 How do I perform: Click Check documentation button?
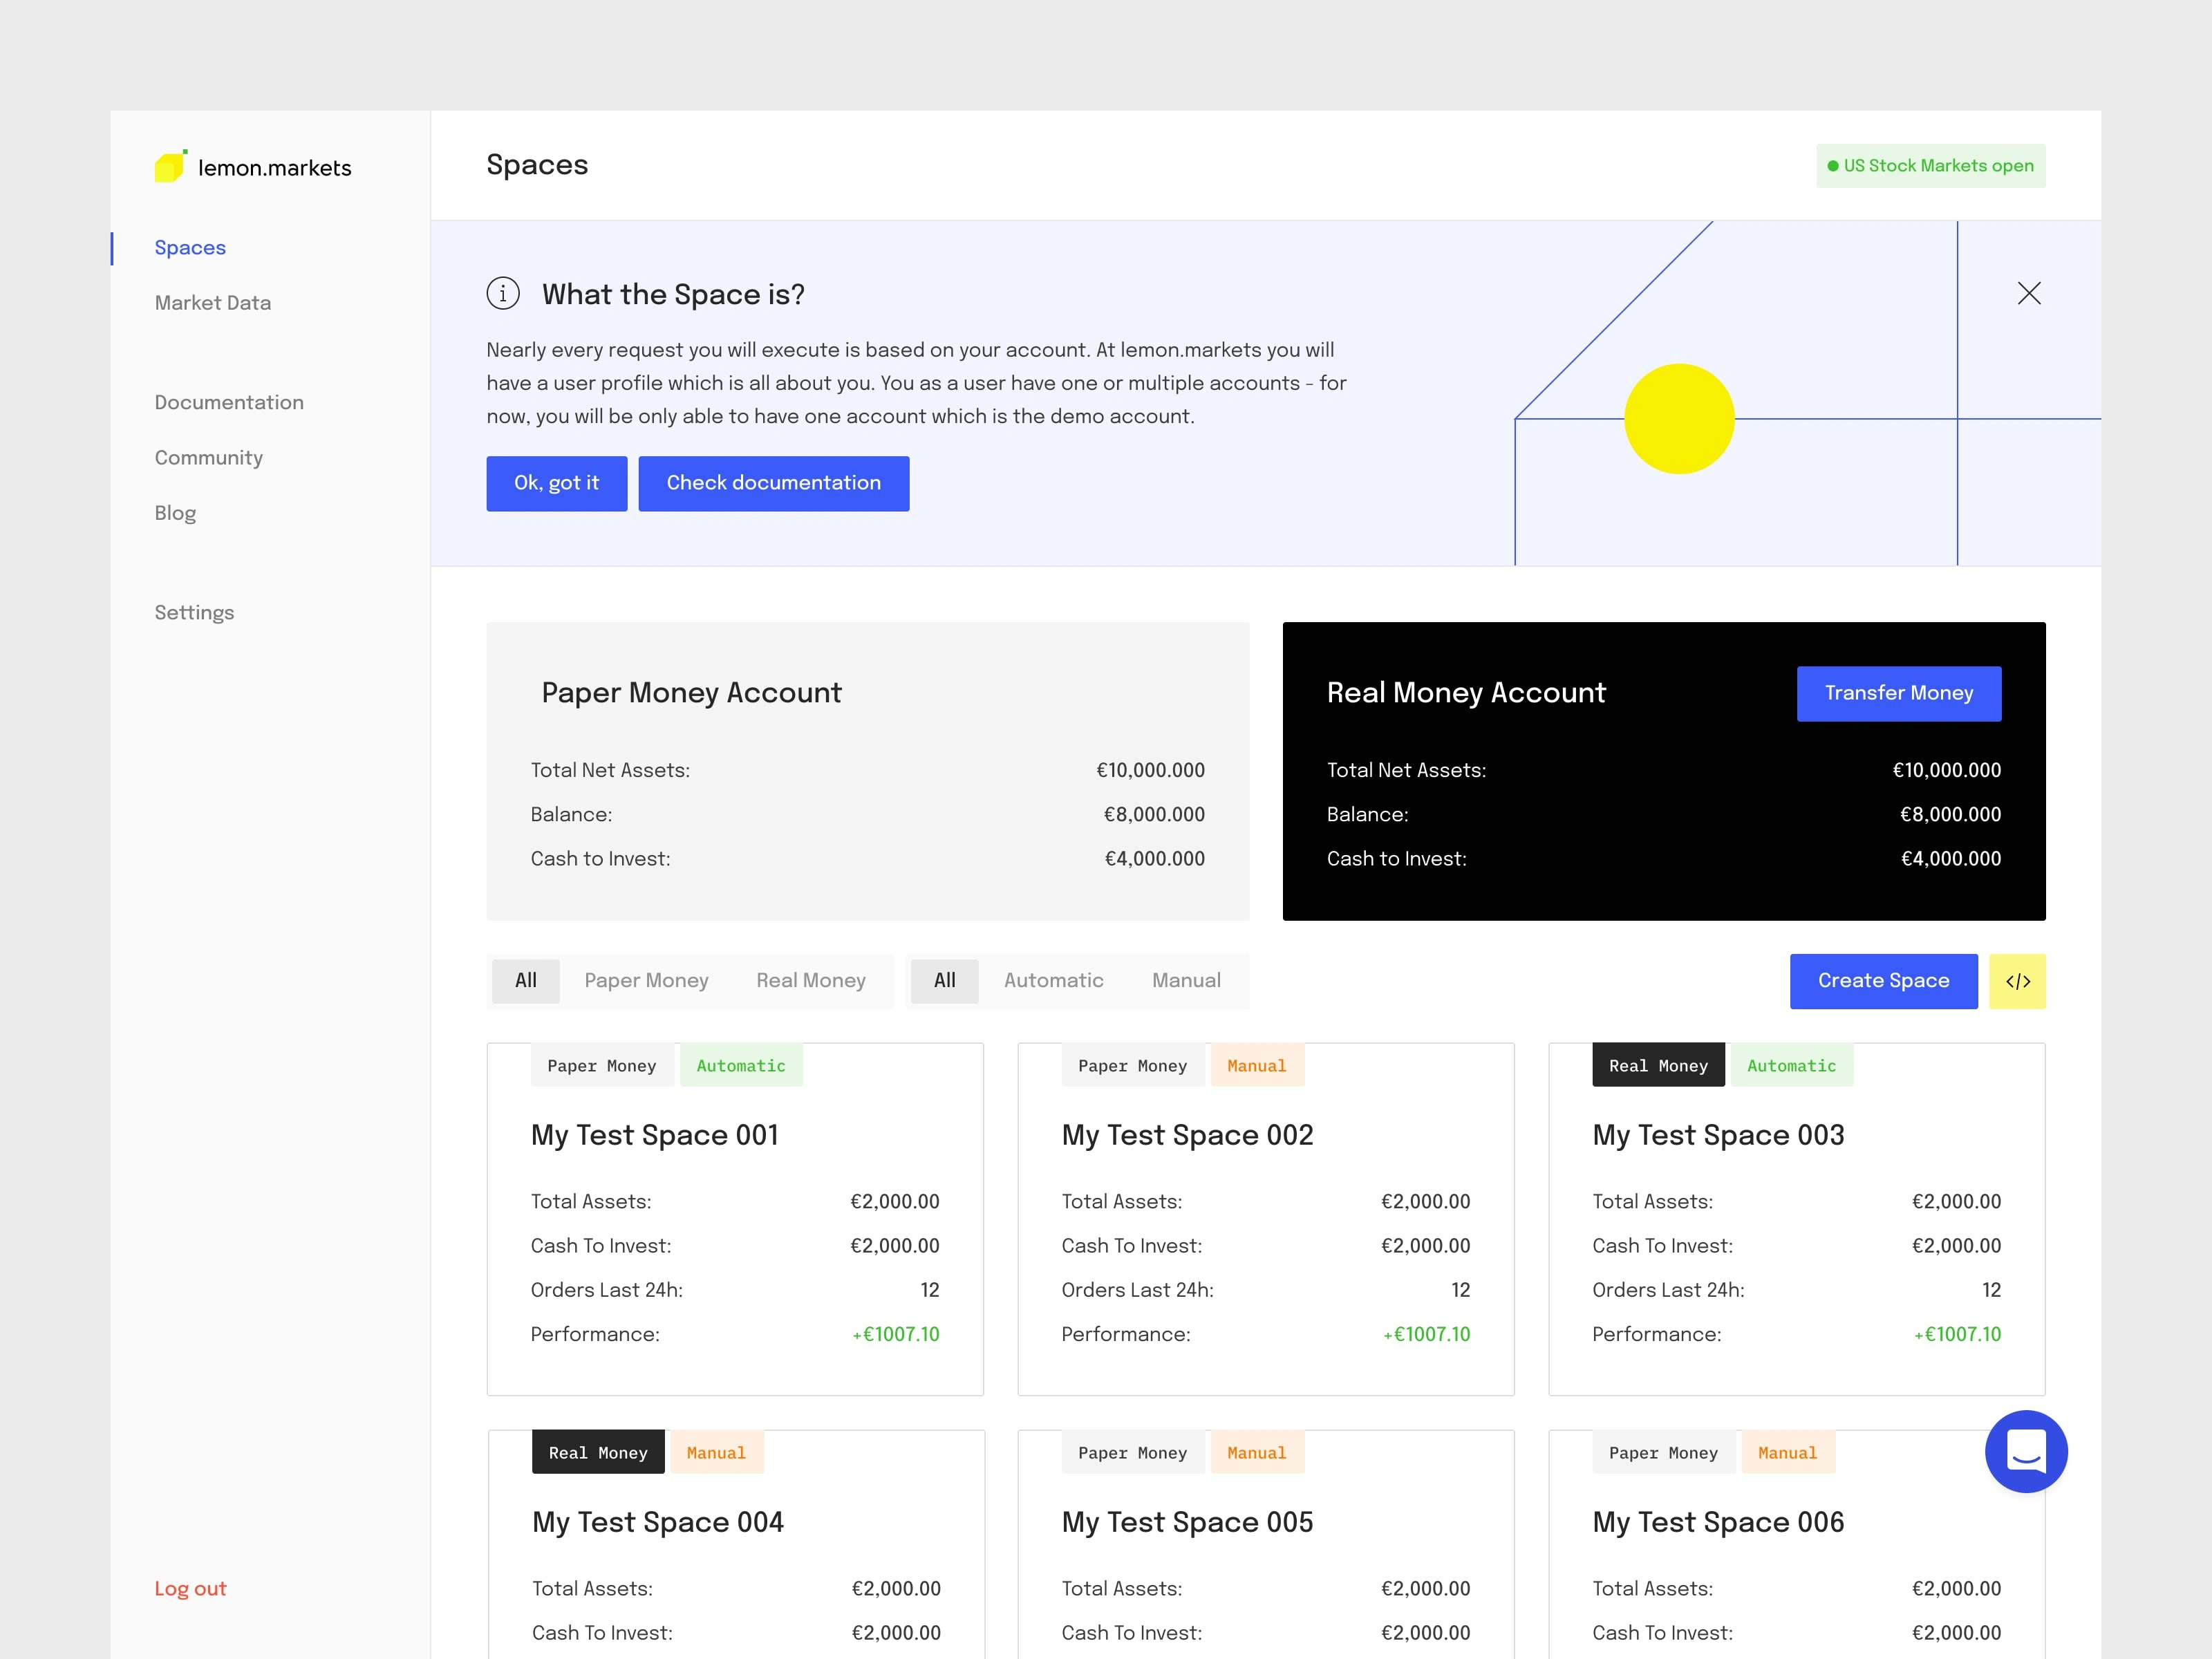(774, 484)
